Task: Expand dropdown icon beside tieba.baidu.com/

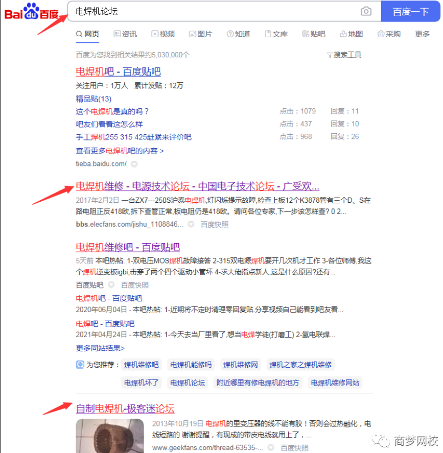Action: point(134,164)
